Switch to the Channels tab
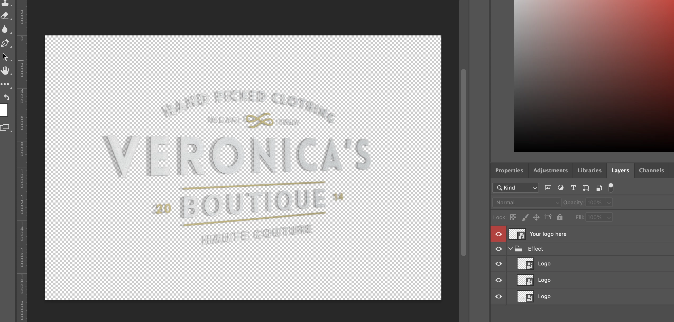 point(651,171)
